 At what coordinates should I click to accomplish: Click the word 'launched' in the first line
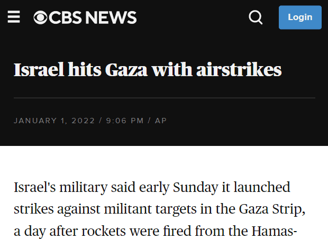[x=262, y=187]
